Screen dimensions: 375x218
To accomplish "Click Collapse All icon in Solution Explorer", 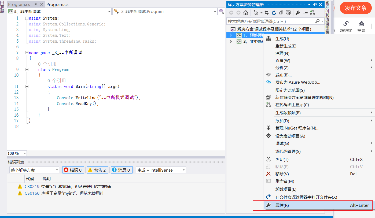I will (281, 13).
